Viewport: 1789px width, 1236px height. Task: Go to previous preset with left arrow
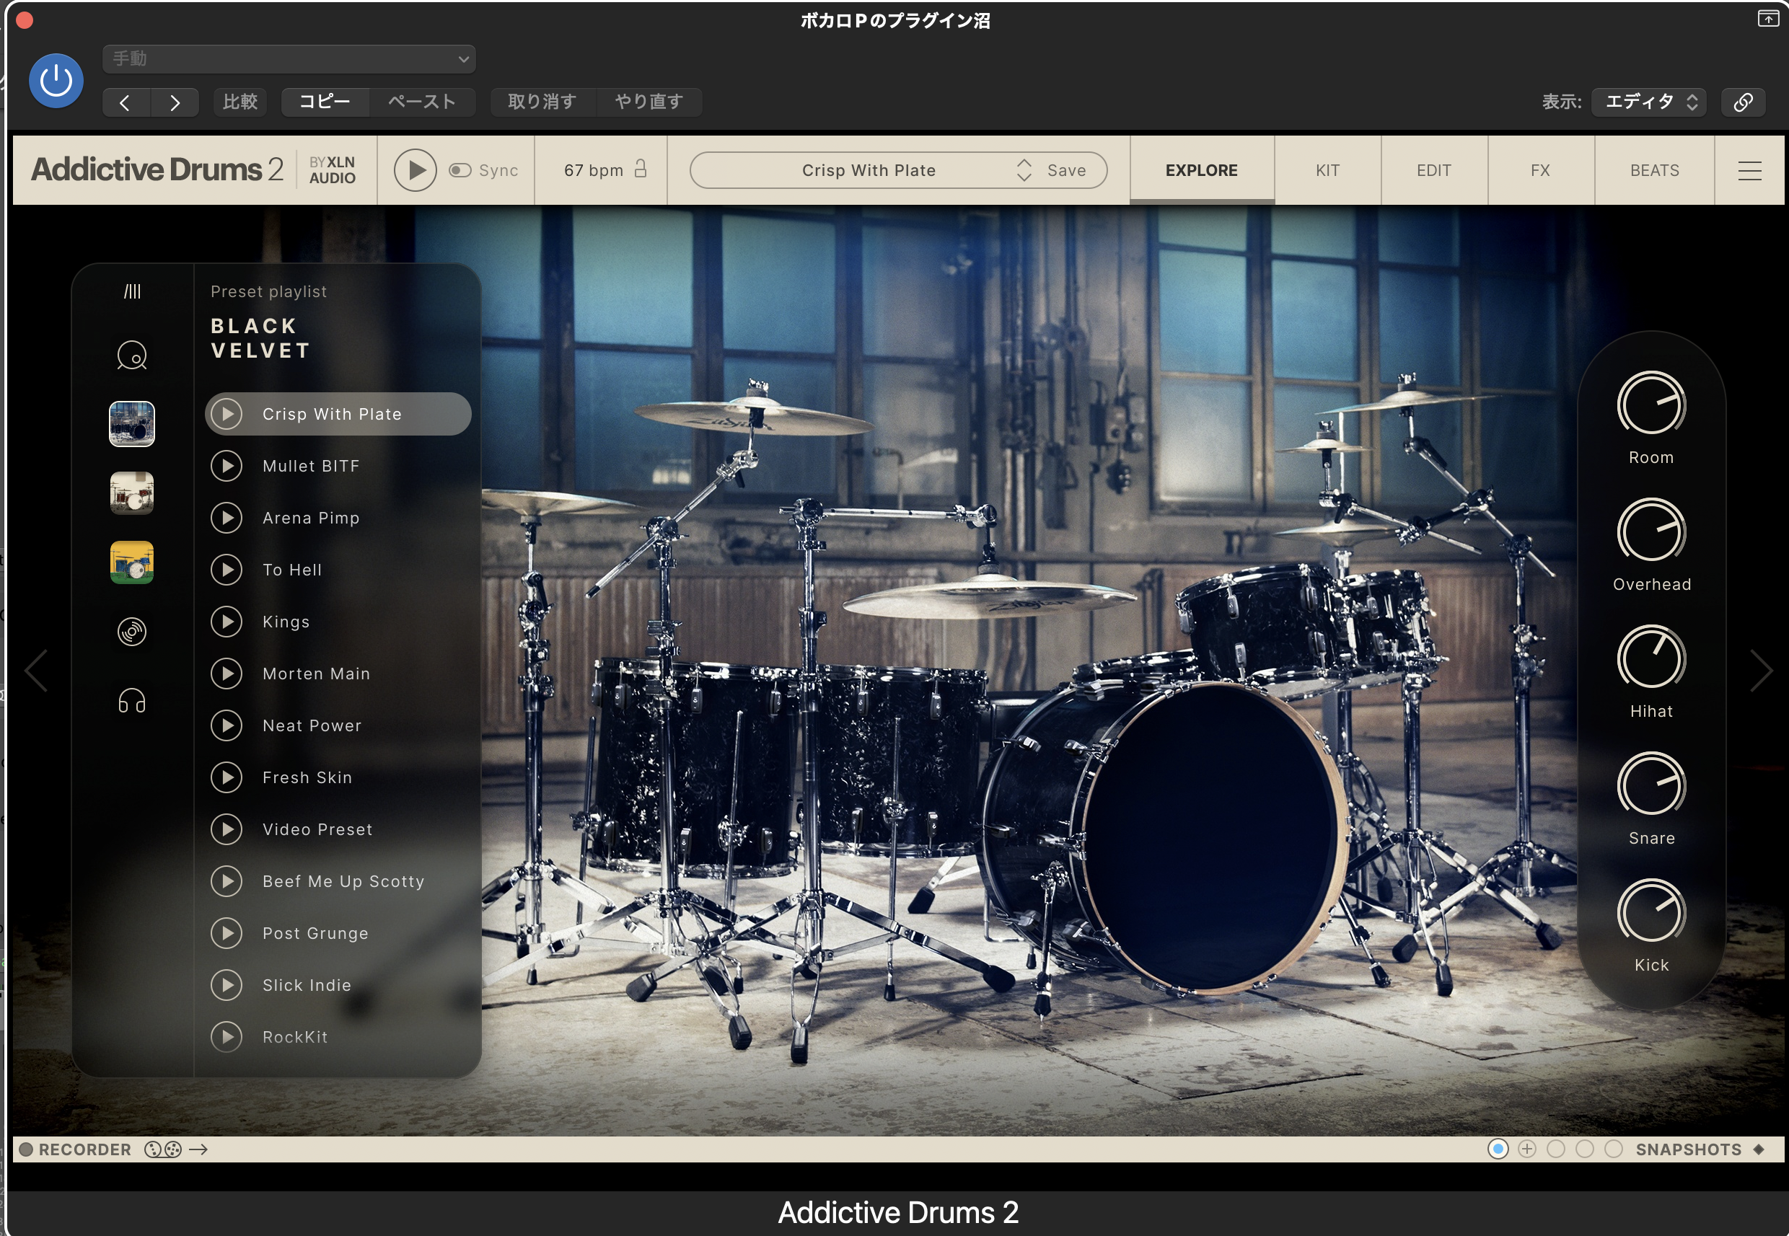(x=126, y=102)
